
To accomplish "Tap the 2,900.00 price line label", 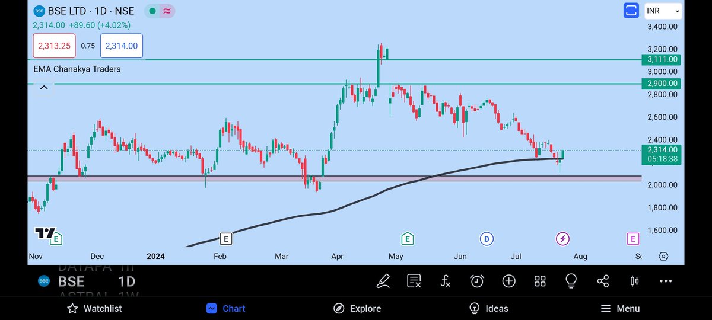I will [x=662, y=84].
